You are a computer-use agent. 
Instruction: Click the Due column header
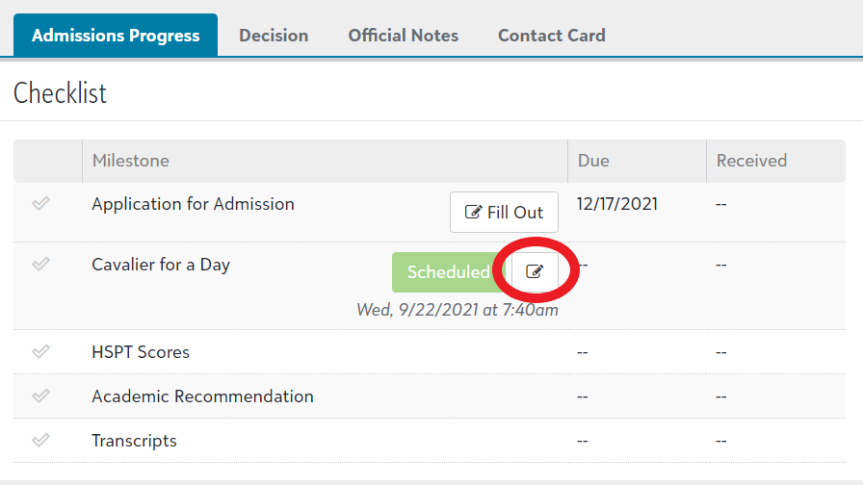coord(593,161)
